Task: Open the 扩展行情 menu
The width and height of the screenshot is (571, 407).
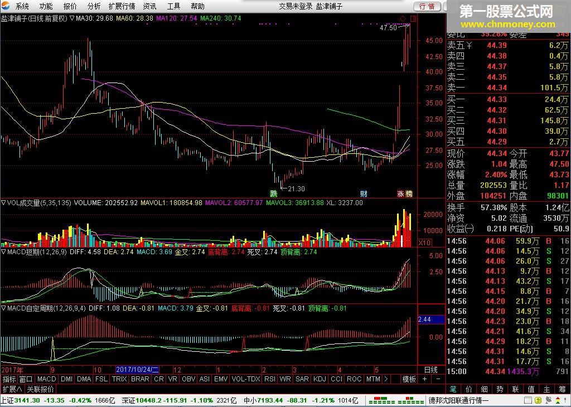Action: tap(122, 6)
